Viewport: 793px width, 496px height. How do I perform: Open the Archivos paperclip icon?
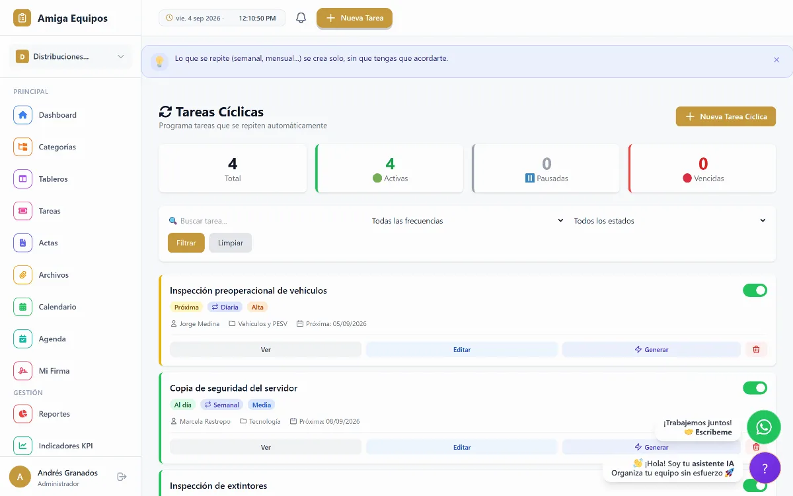pyautogui.click(x=22, y=275)
